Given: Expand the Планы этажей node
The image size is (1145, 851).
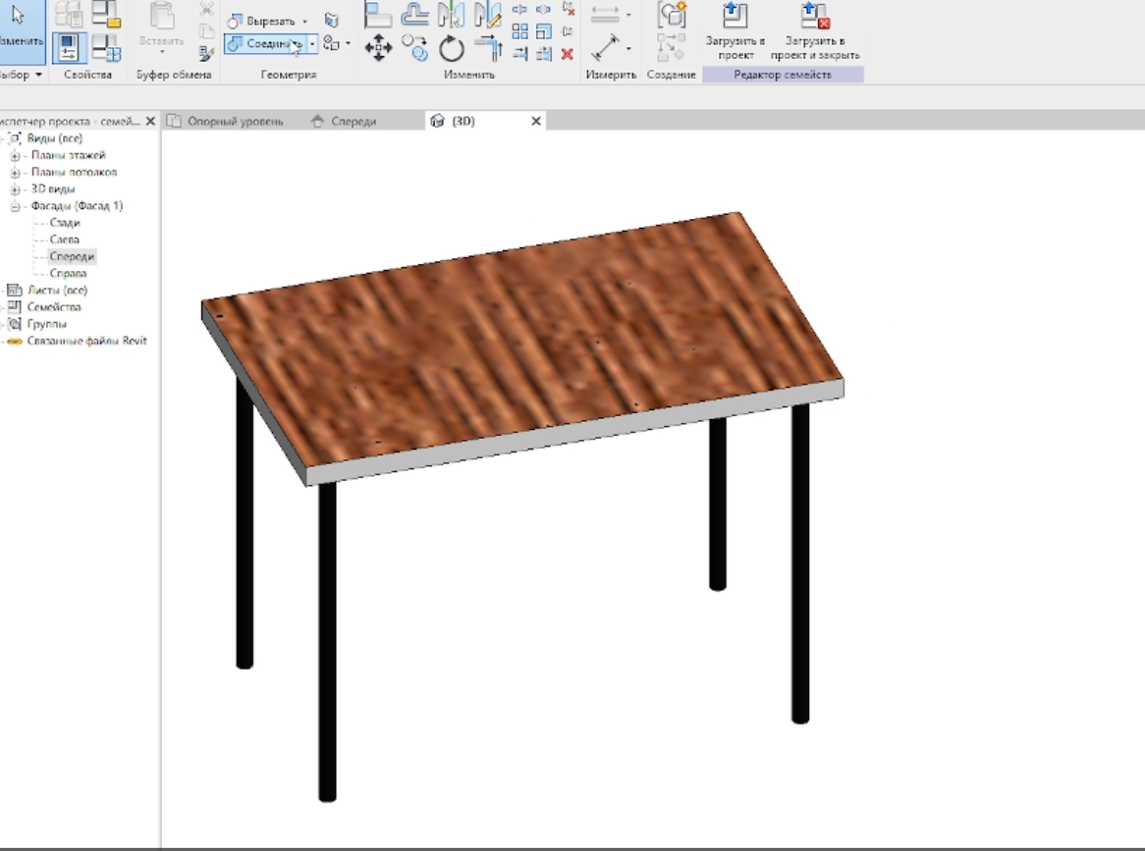Looking at the screenshot, I should click(x=15, y=155).
